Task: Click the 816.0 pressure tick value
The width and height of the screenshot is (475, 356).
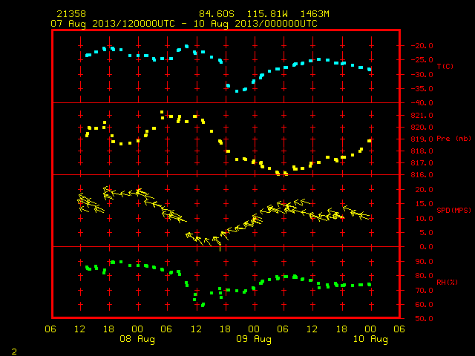Action: pos(422,175)
